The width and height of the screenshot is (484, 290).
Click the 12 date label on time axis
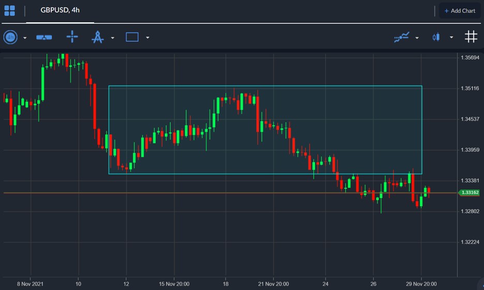click(126, 284)
